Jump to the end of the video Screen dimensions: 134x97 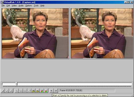tap(29, 91)
